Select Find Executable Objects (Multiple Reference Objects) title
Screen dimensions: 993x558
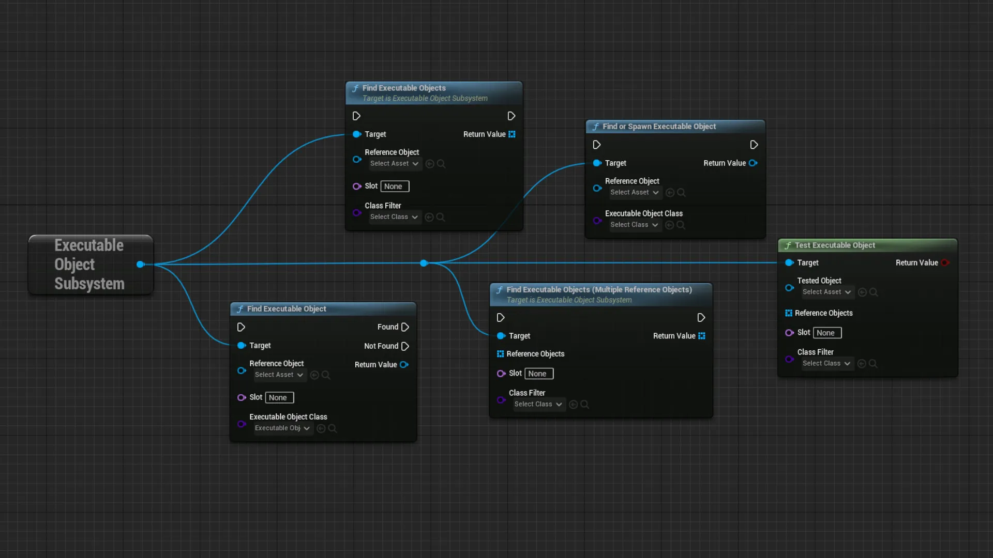point(599,290)
